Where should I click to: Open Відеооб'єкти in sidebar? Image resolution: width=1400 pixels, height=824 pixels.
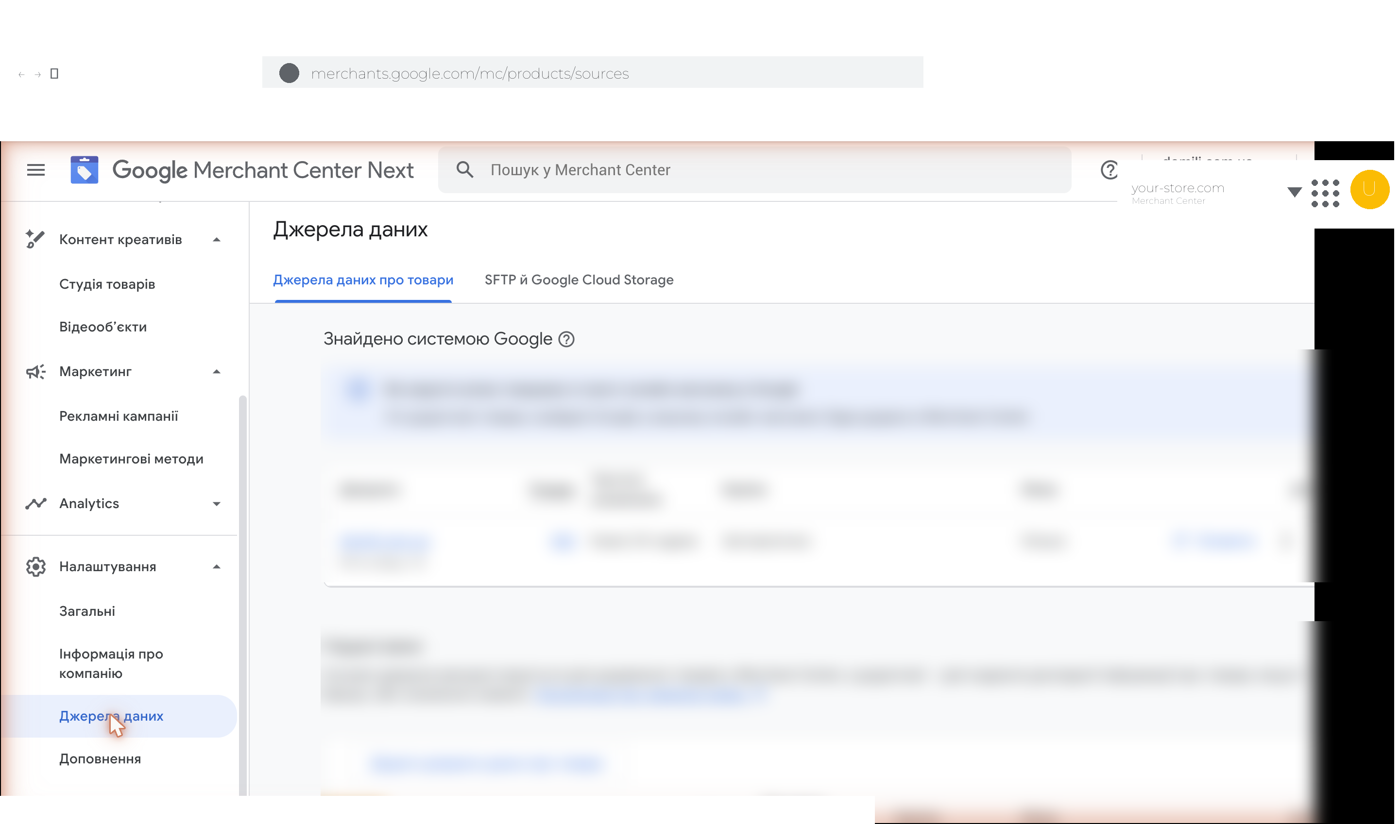103,327
